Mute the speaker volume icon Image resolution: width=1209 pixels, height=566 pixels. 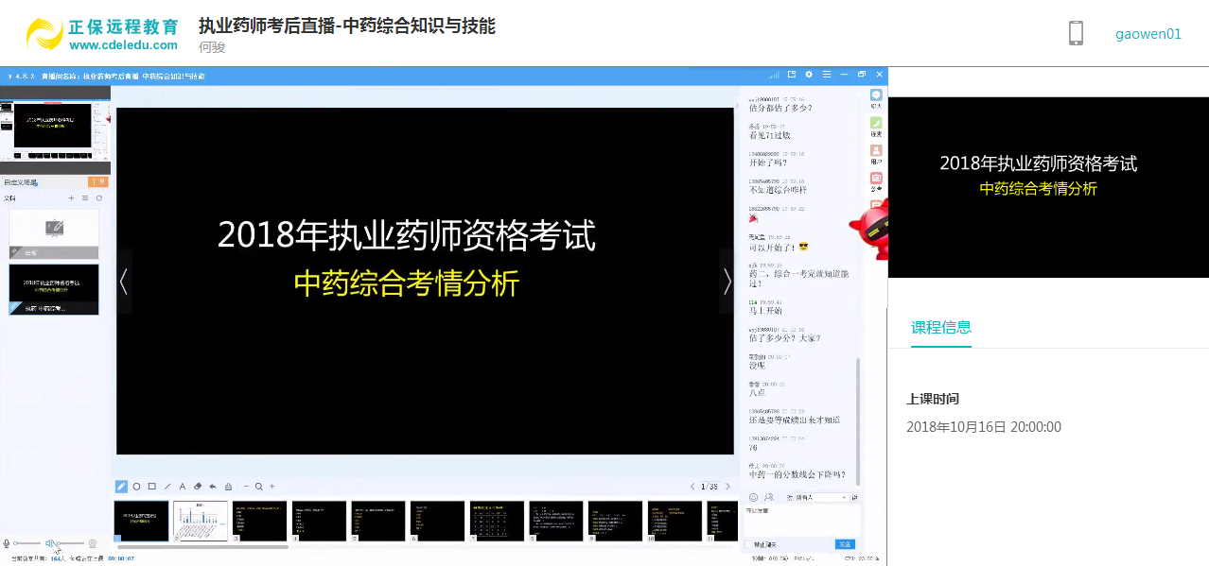tap(49, 543)
